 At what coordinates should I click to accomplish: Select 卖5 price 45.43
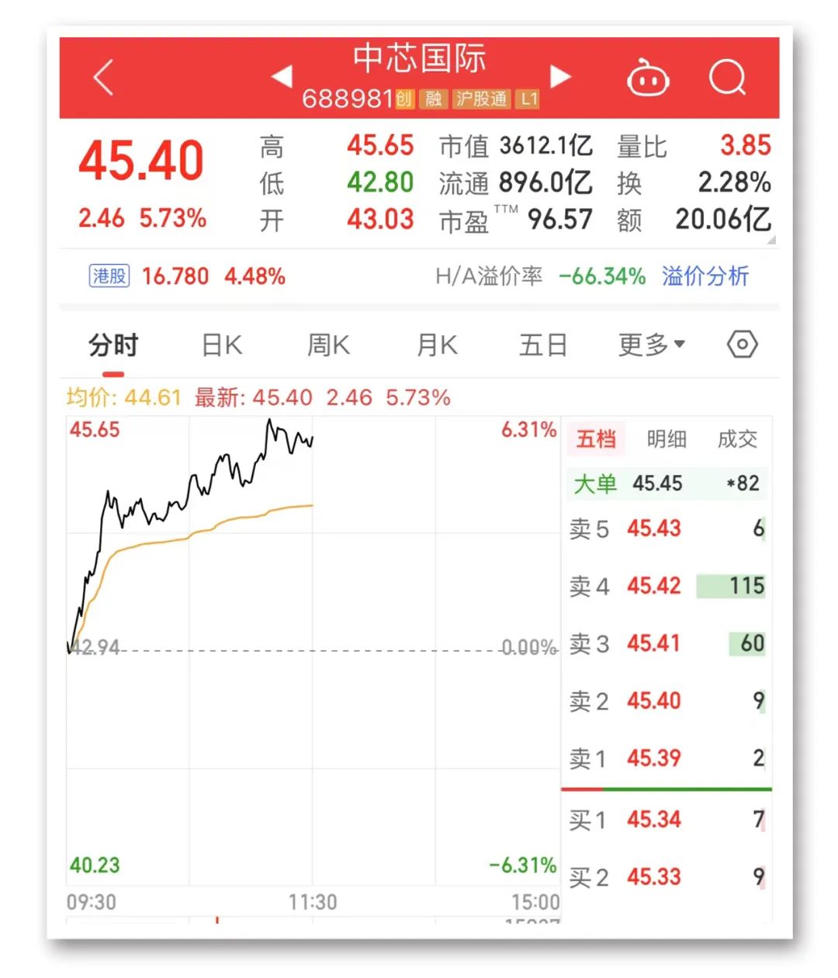point(653,529)
